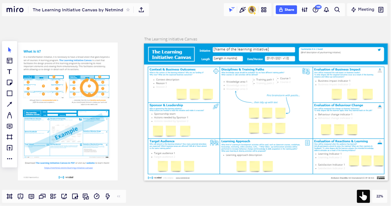Open the Templates tool in sidebar
Viewport: 391px width, 207px height.
coord(10,61)
